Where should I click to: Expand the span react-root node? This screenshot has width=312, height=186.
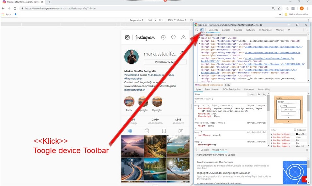200,38
